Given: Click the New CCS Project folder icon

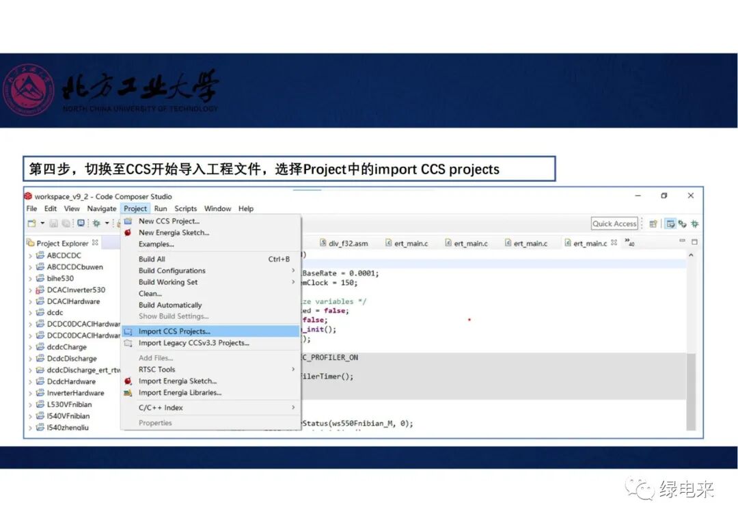Looking at the screenshot, I should point(128,221).
